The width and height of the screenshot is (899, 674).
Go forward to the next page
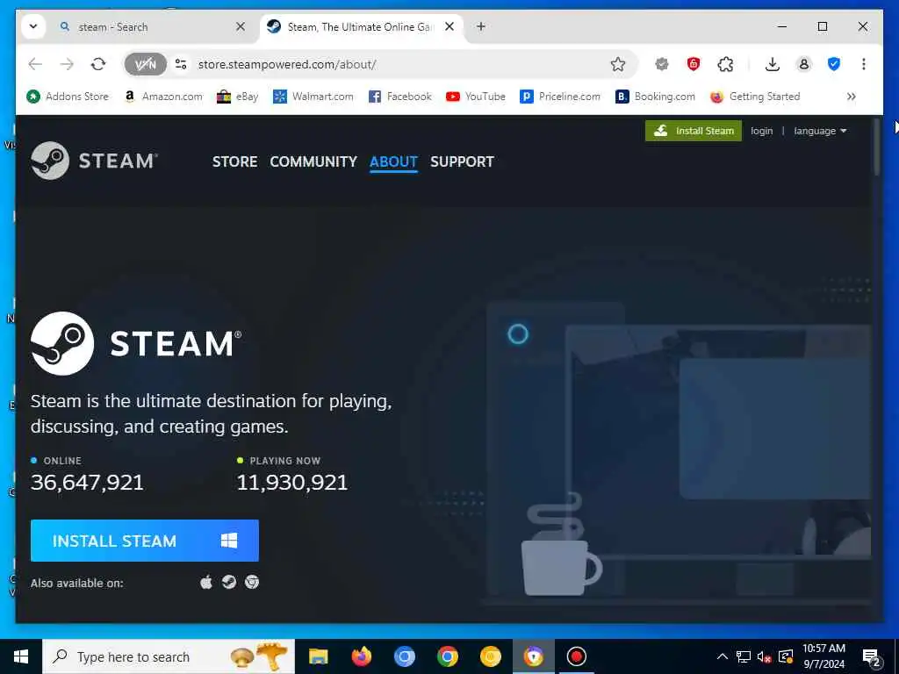(x=67, y=64)
